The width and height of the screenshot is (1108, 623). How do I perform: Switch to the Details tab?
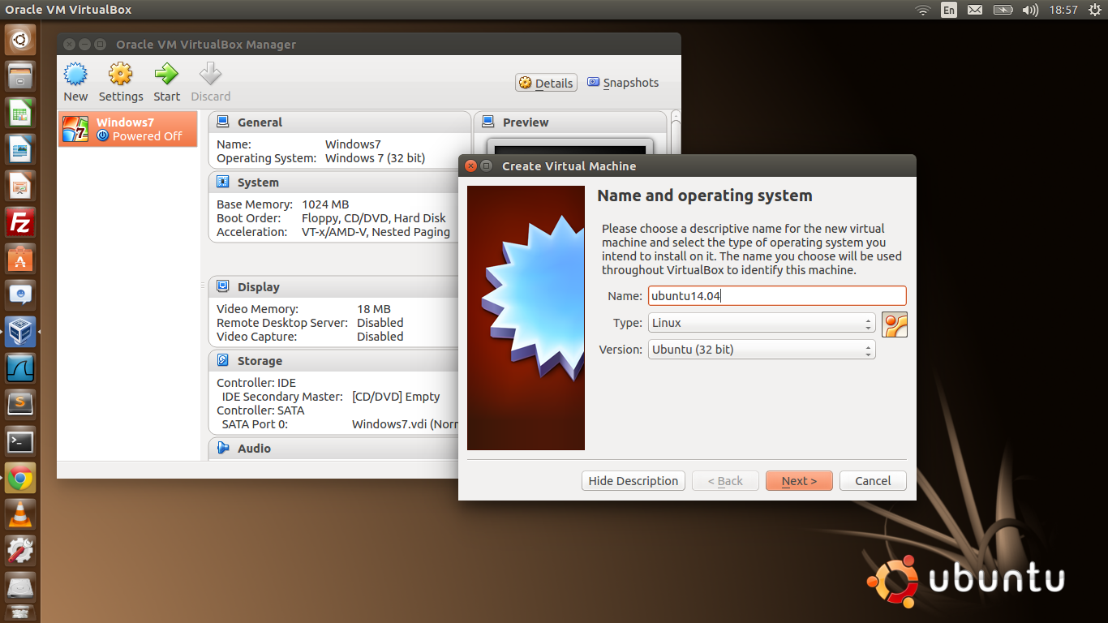tap(545, 82)
